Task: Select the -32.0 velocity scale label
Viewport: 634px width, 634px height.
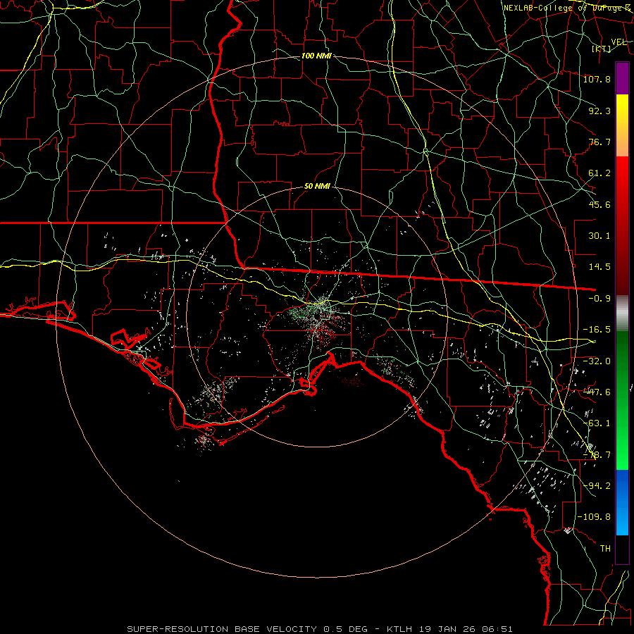Action: click(597, 361)
